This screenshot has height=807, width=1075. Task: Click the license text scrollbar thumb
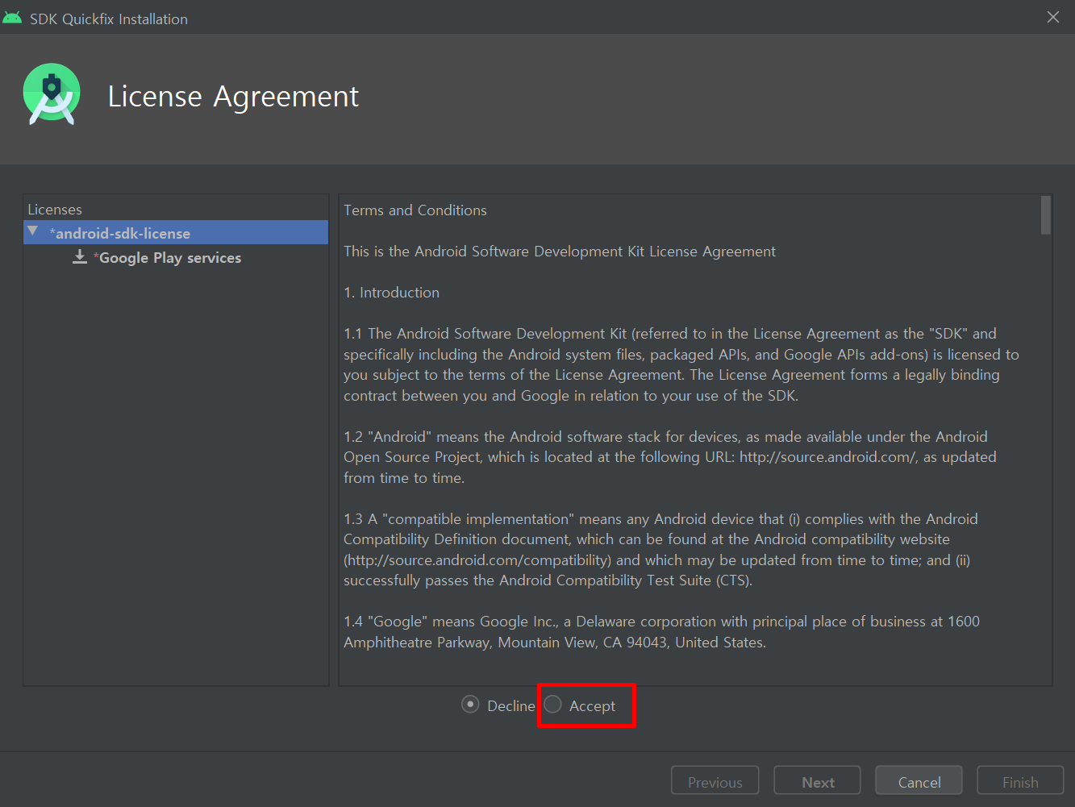point(1046,215)
